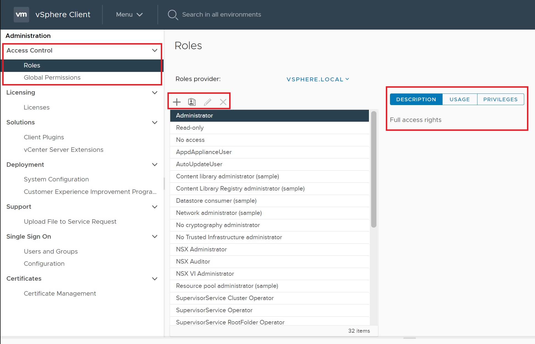Click the search magnifier icon
Viewport: 535px width, 344px height.
pos(173,15)
